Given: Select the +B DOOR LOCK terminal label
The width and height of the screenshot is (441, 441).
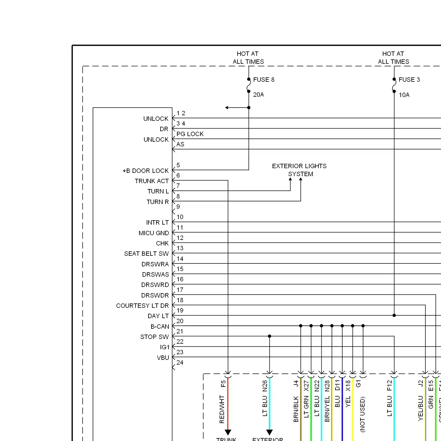Looking at the screenshot, I should pos(146,171).
